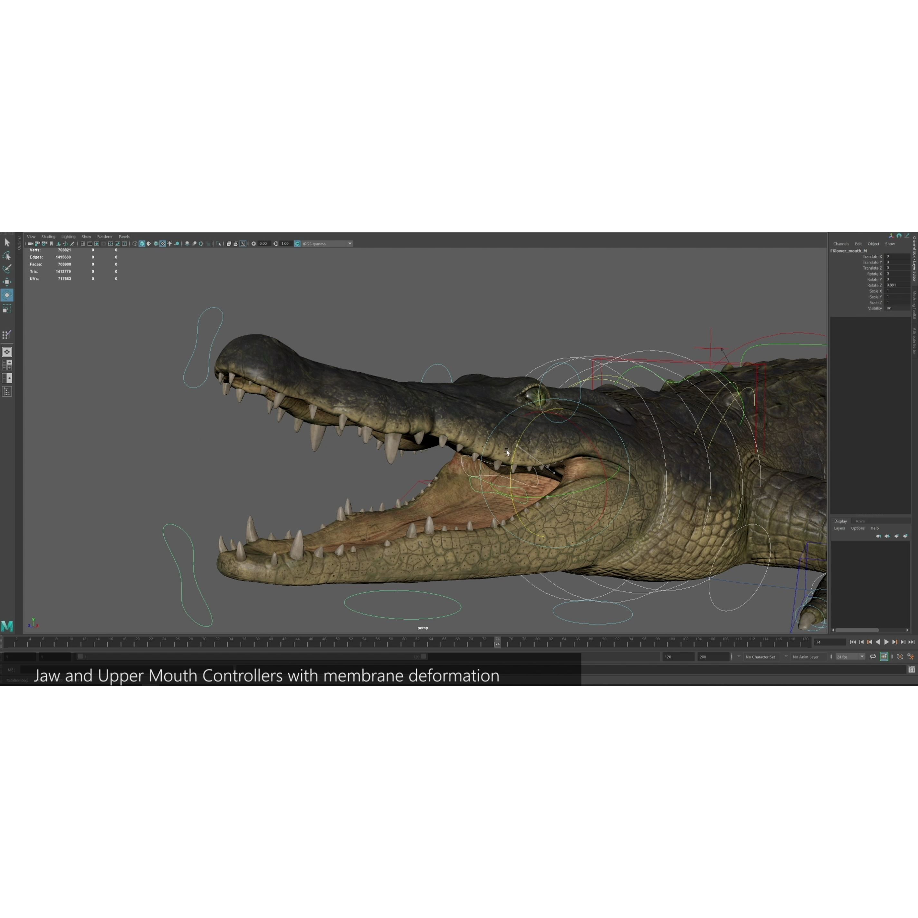Pick the Scale tool in toolbox
The image size is (918, 918).
click(7, 309)
